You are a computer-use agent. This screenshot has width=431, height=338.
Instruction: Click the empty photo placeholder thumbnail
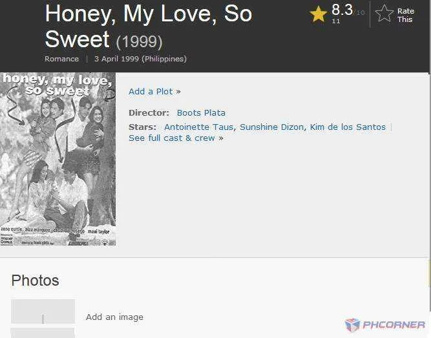[43, 312]
